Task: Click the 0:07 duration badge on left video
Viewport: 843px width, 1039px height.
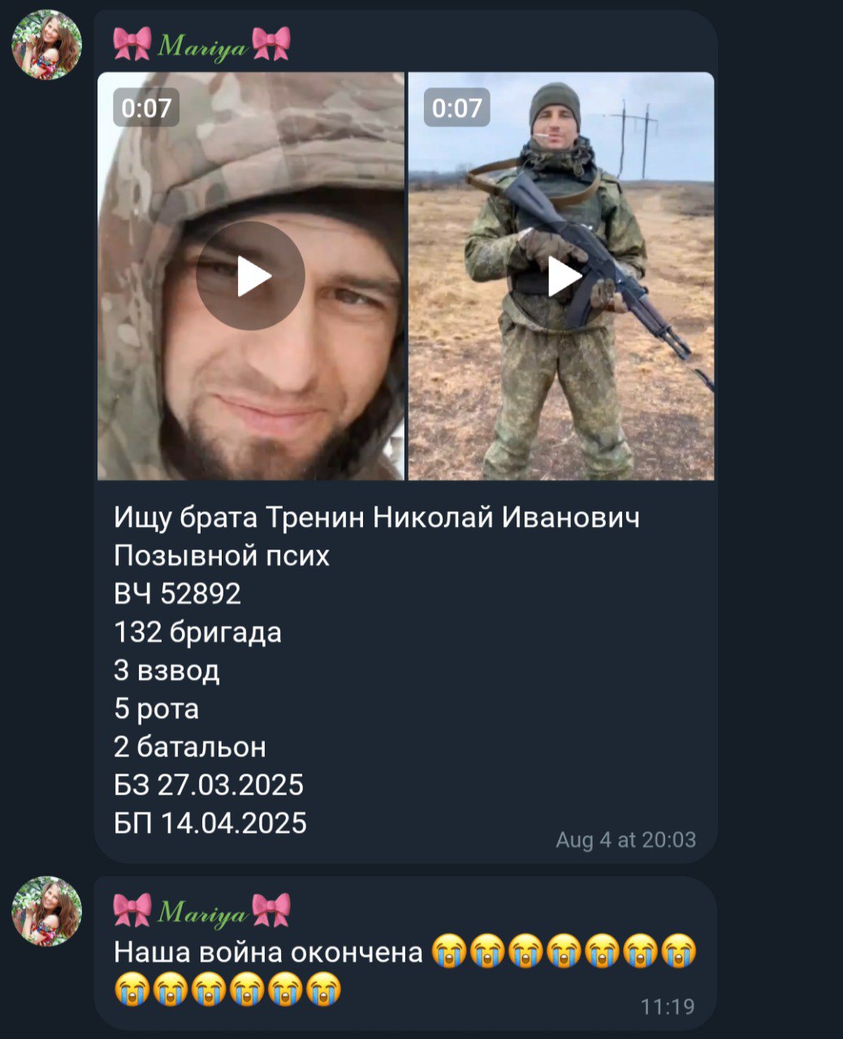Action: (x=146, y=107)
